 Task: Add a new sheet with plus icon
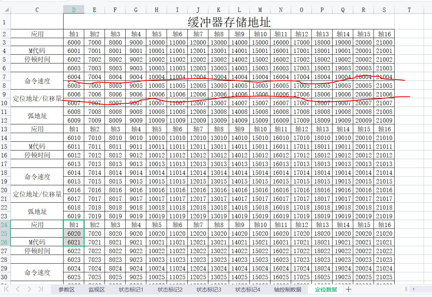click(x=349, y=289)
